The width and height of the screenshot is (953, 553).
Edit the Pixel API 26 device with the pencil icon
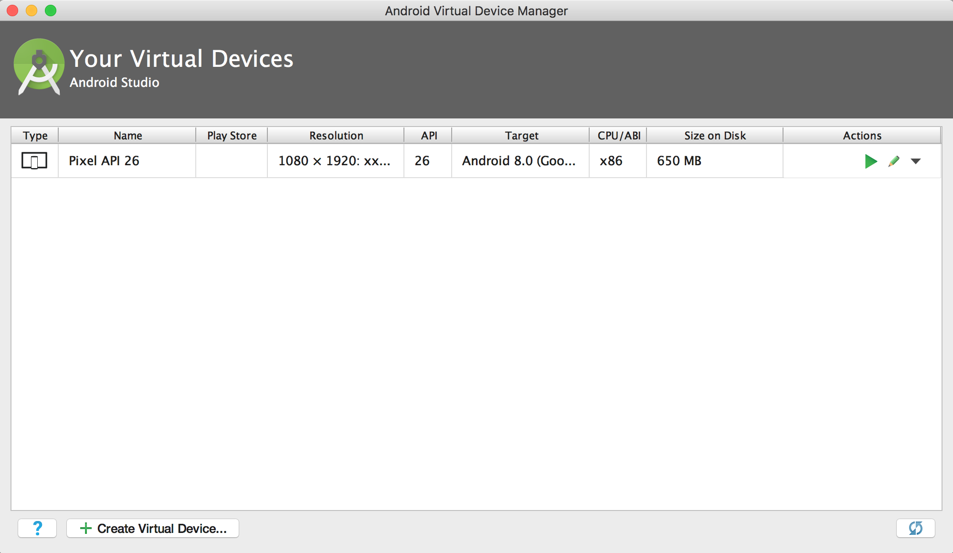(x=894, y=161)
